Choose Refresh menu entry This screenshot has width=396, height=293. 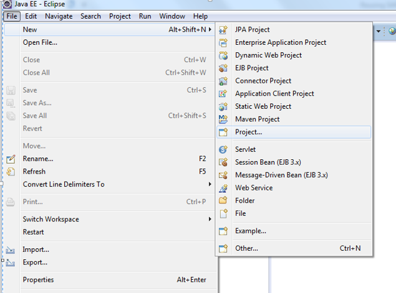click(109, 172)
